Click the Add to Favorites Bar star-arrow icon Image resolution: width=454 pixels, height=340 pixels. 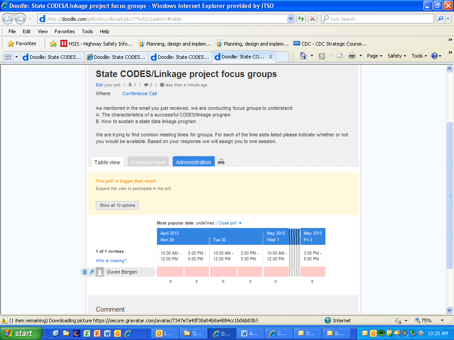click(x=53, y=44)
